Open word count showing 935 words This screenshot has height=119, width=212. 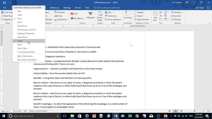pyautogui.click(x=17, y=111)
